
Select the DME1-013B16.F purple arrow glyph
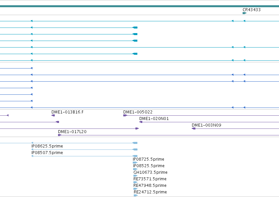[53, 115]
